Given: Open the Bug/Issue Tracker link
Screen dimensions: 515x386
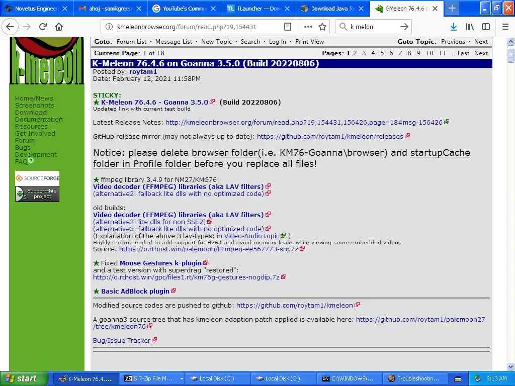Looking at the screenshot, I should click(122, 341).
